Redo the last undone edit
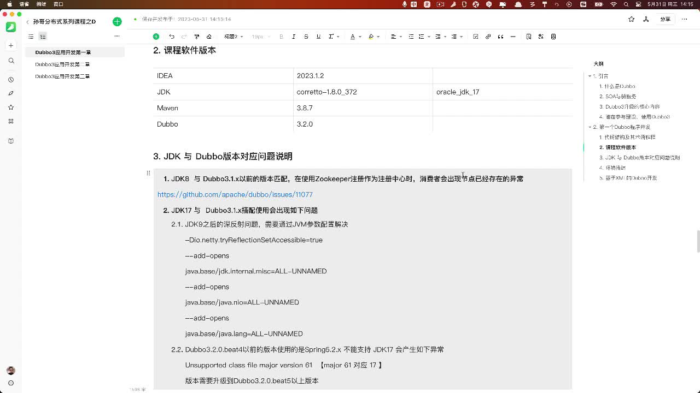The width and height of the screenshot is (700, 393). tap(184, 37)
